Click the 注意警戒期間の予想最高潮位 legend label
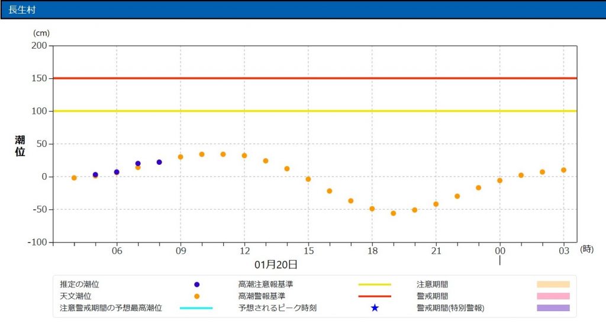The width and height of the screenshot is (606, 323). (111, 308)
